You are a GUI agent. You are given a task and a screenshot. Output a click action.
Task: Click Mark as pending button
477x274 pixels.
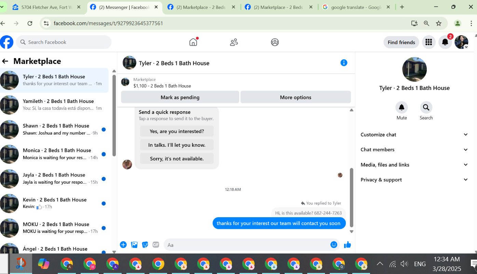pos(180,97)
